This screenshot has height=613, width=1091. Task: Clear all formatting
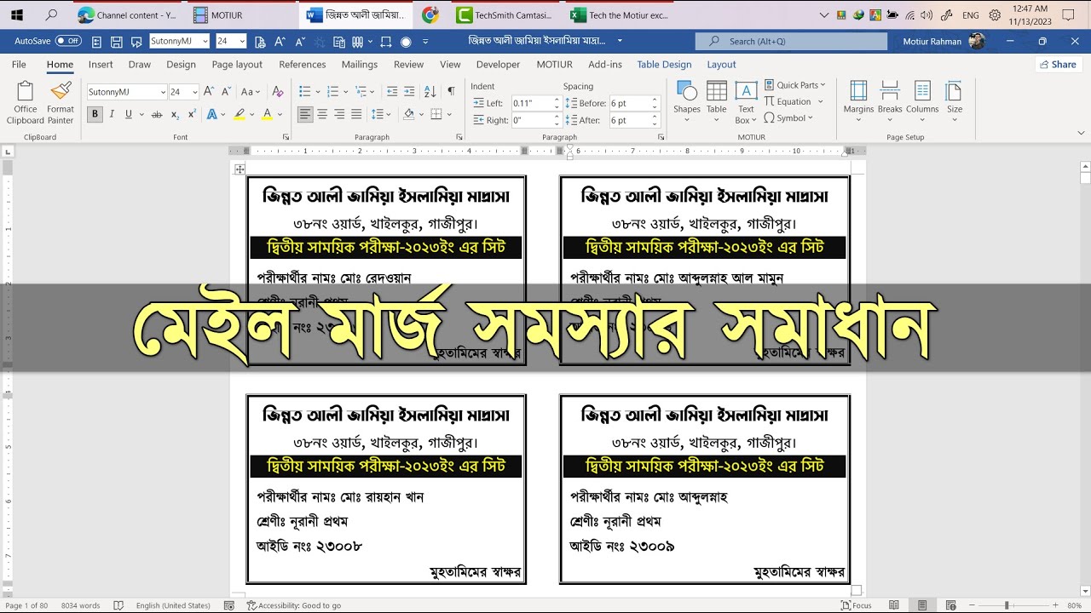[277, 91]
